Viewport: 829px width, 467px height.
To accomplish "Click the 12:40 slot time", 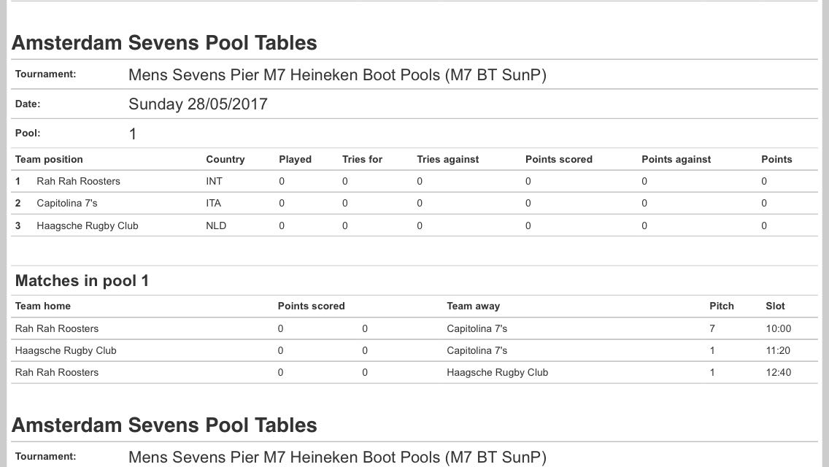I will point(778,372).
